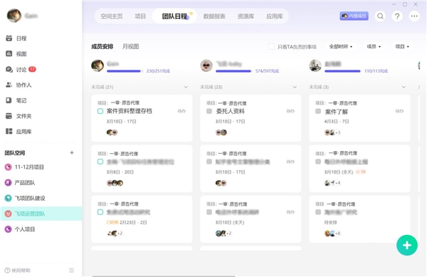Check the 案件资料整理存档 task checkbox
Viewport: 427px width, 277px height.
(x=100, y=111)
